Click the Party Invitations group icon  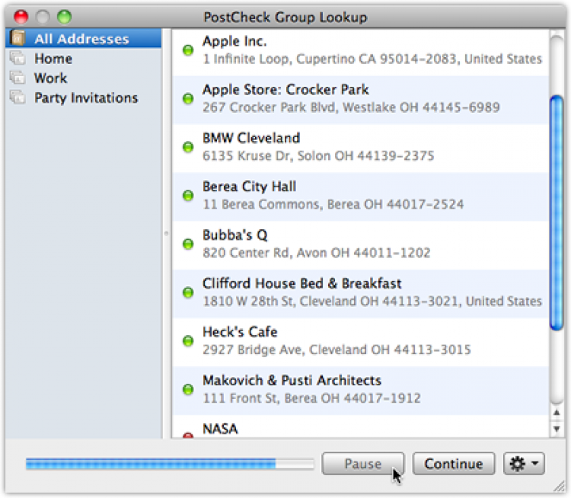coord(18,97)
